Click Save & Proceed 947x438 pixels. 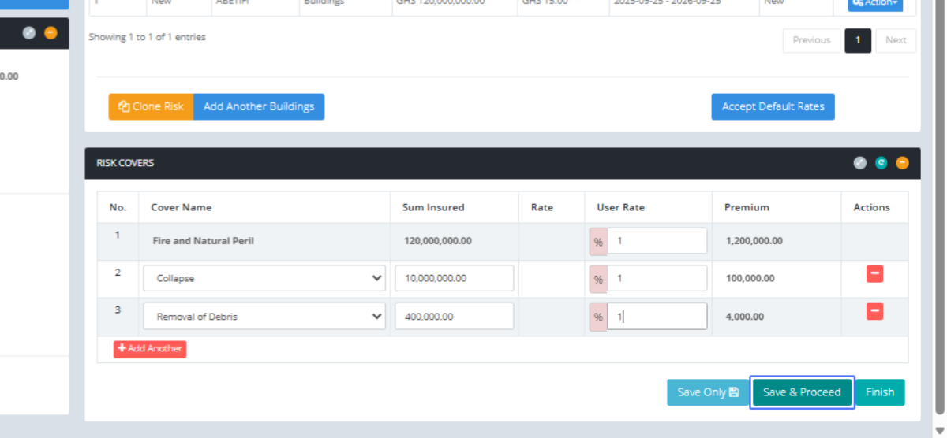tap(802, 392)
